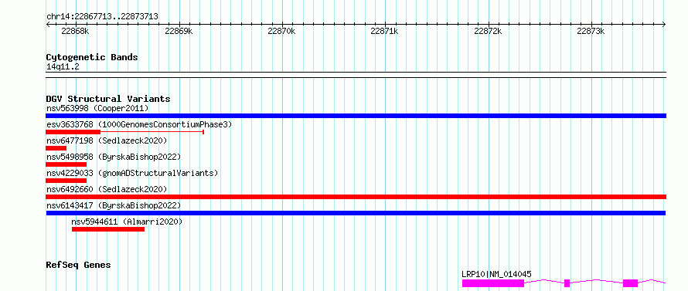688x291 pixels.
Task: Open the LRP10|NM_014045 gene label
Action: pyautogui.click(x=496, y=274)
